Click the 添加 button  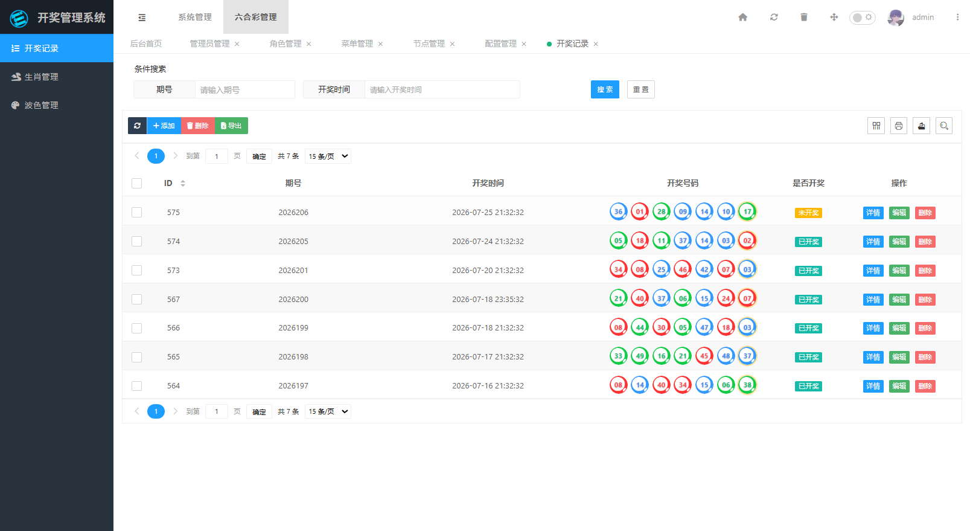[x=164, y=126]
